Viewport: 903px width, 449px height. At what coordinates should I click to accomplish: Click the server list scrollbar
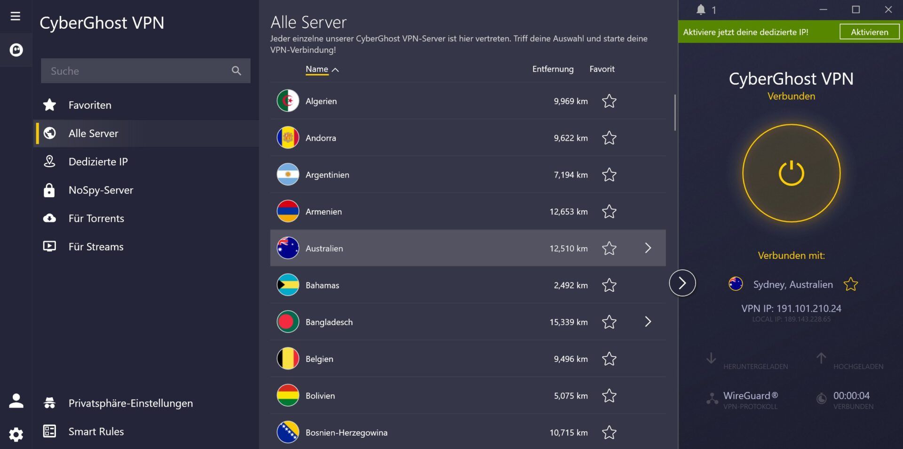point(675,112)
